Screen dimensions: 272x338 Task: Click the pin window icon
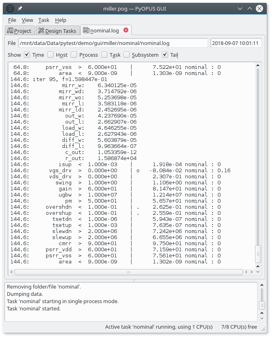[x=20, y=8]
